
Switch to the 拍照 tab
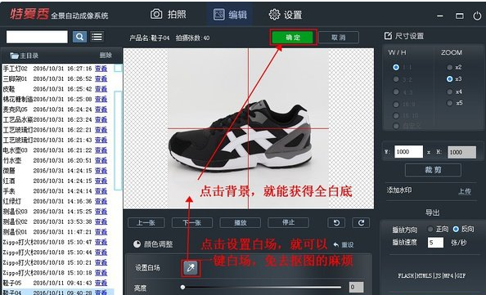(x=169, y=14)
